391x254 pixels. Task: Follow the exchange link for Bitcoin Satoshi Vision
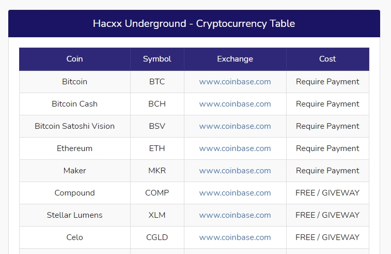point(235,126)
